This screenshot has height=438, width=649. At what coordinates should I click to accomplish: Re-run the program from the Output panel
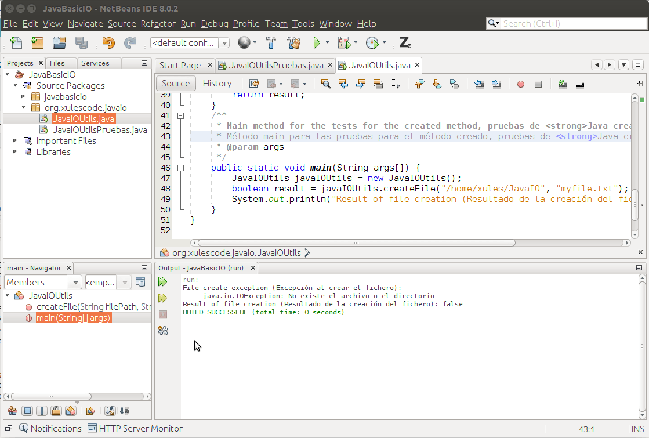pyautogui.click(x=163, y=283)
